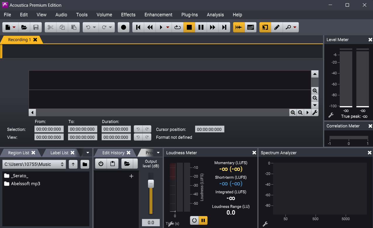Image resolution: width=373 pixels, height=228 pixels.
Task: Add effect with the plus icon
Action: click(131, 176)
